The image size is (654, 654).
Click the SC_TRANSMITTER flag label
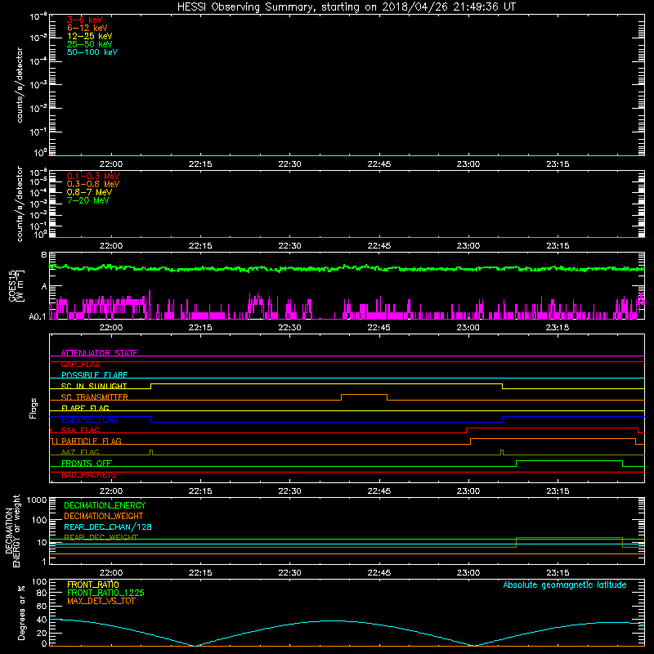point(94,397)
